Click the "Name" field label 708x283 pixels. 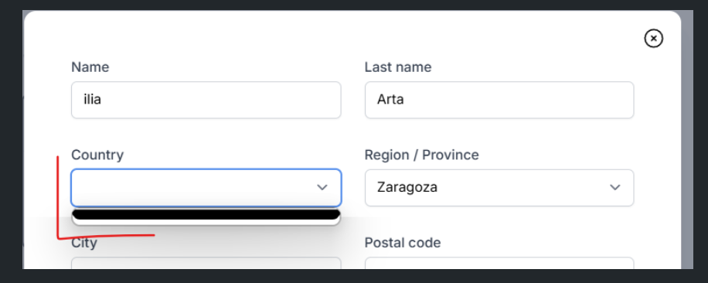point(90,67)
